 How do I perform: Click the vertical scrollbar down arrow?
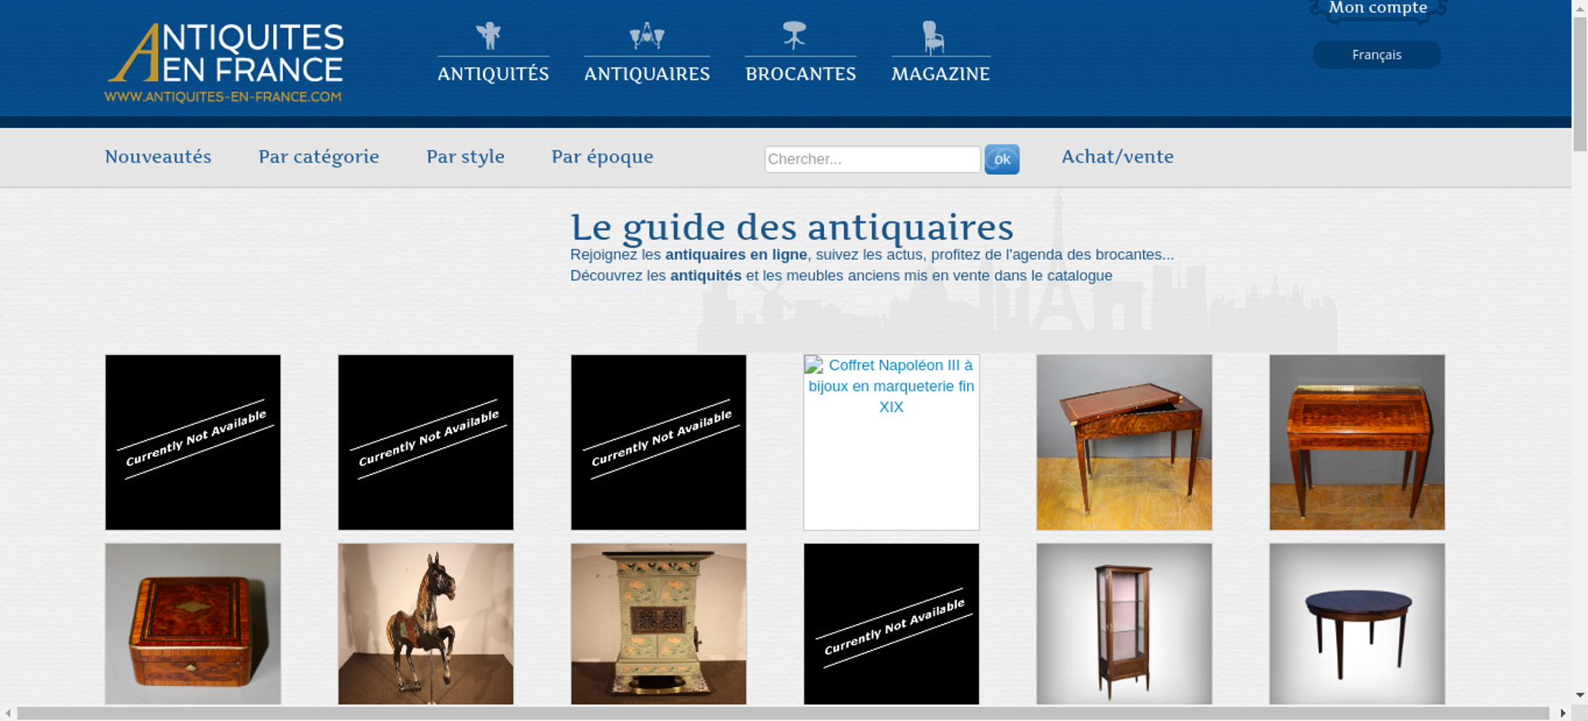coord(1579,695)
